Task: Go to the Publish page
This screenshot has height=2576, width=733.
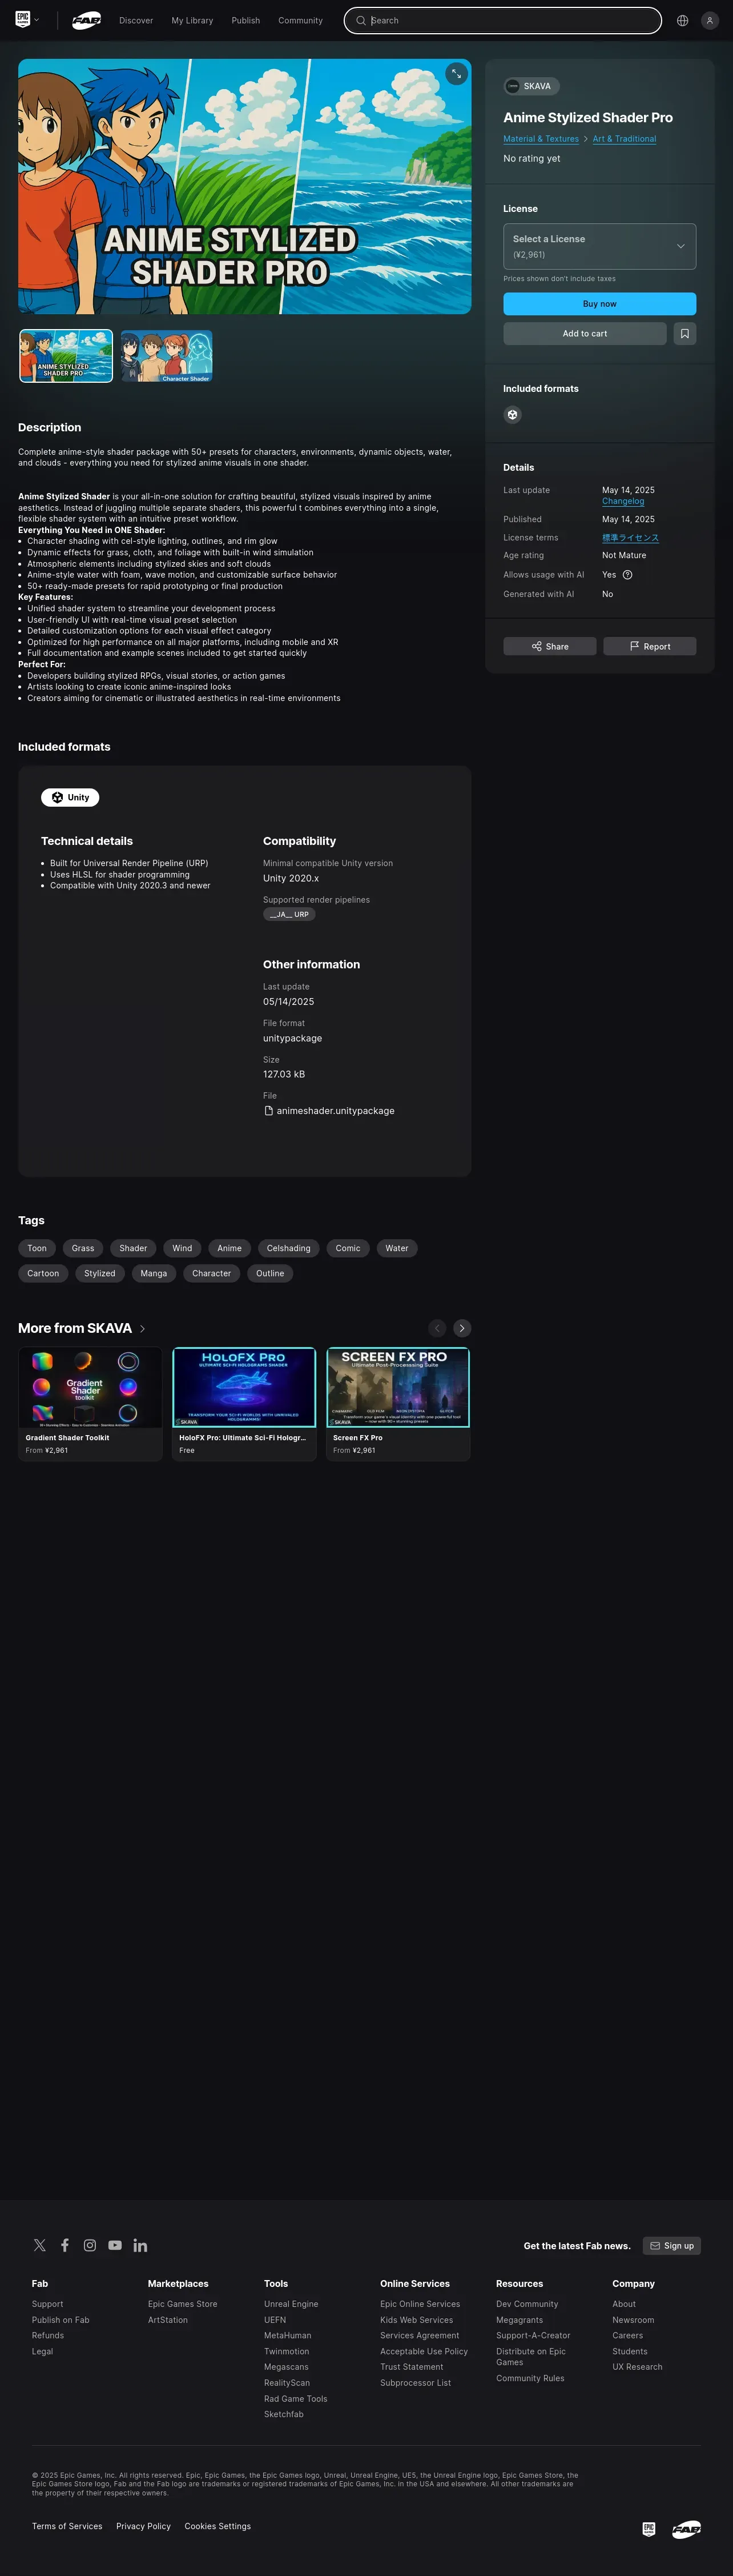Action: [x=245, y=20]
